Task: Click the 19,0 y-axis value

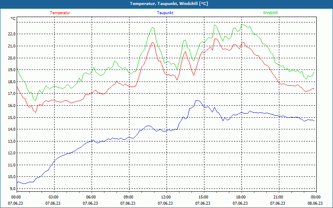Action: [12, 69]
